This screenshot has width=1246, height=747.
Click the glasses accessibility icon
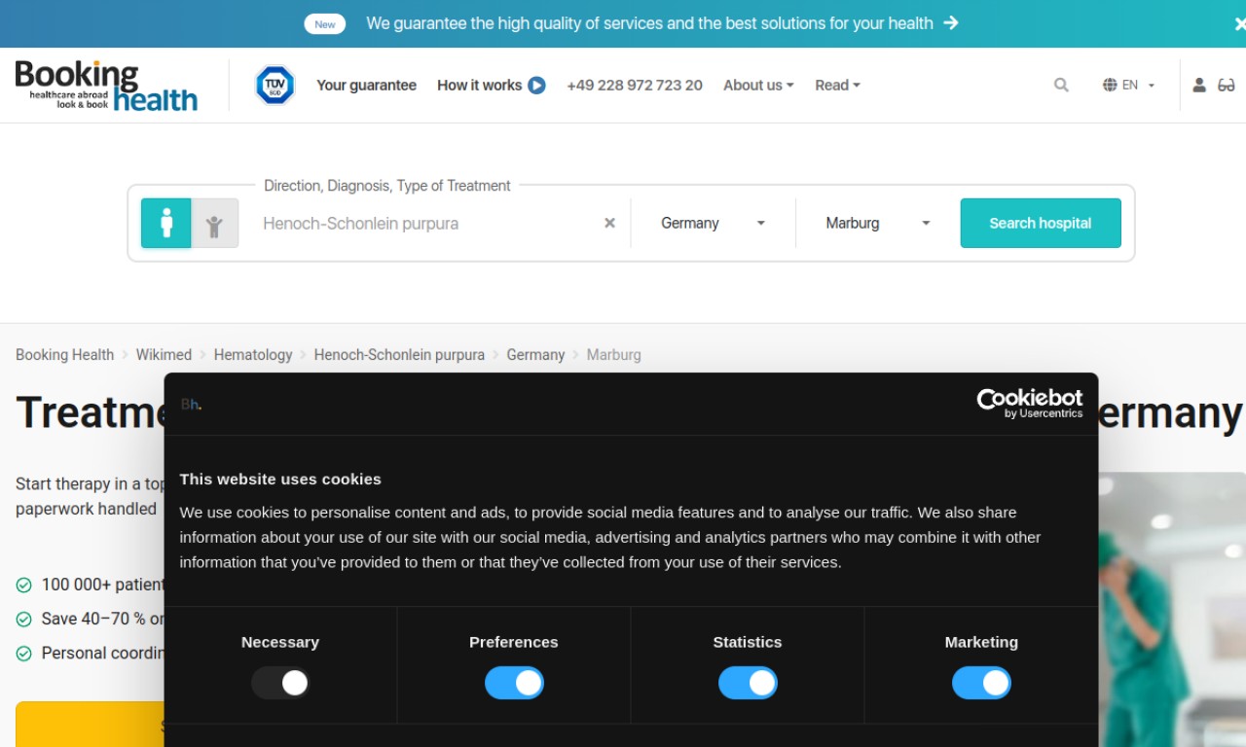click(x=1227, y=86)
